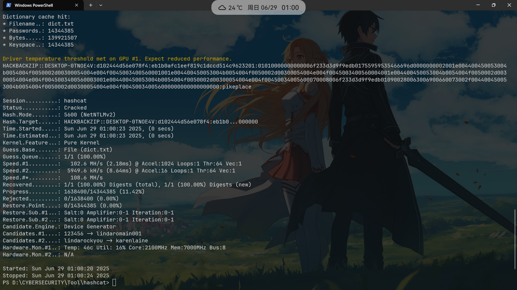Click the Guess.Base File (dict.txt) line
Image resolution: width=517 pixels, height=290 pixels.
(x=54, y=150)
